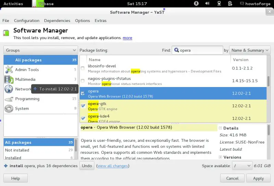This screenshot has width=274, height=186.
Task: Select the opera-gtk package row
Action: pos(173,106)
